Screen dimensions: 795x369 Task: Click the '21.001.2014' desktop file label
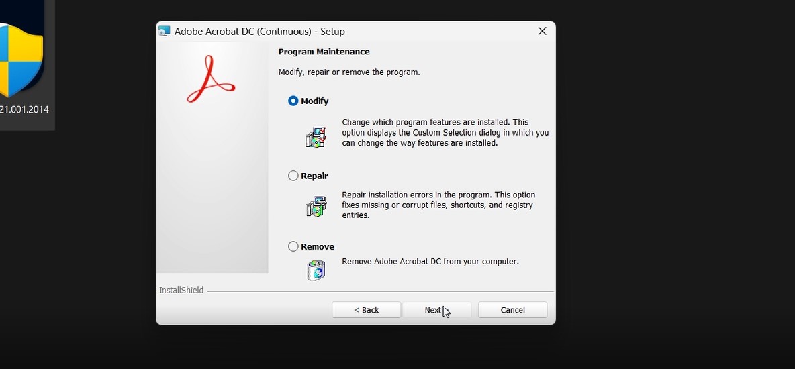click(x=24, y=109)
